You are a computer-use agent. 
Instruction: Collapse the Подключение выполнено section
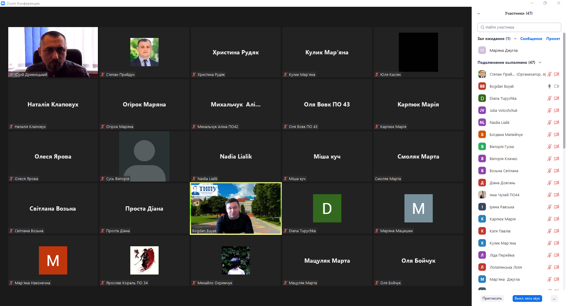540,62
